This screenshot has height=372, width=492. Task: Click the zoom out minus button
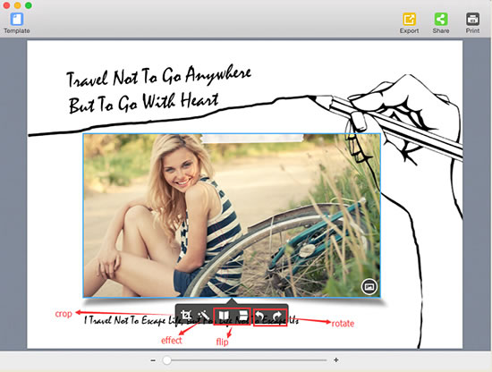click(x=153, y=360)
